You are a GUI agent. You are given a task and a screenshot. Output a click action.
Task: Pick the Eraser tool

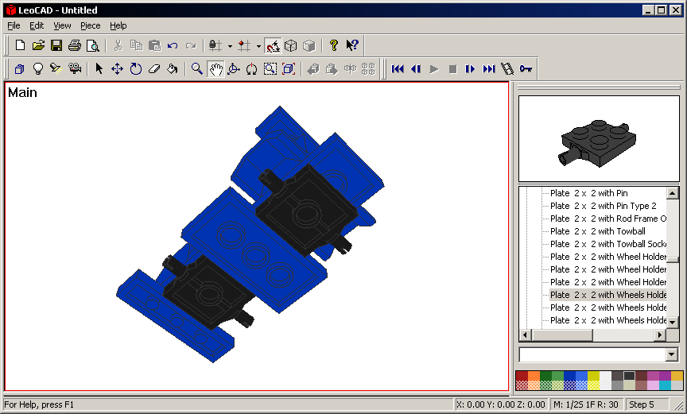154,69
